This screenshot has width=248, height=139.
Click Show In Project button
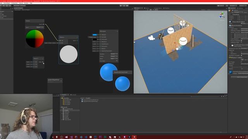point(26,10)
